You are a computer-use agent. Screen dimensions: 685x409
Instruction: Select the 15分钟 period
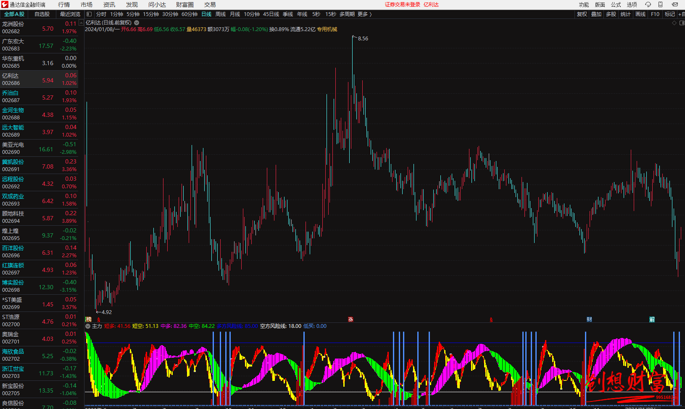[x=151, y=14]
